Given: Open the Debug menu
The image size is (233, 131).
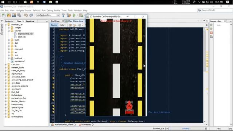Looking at the screenshot, I should pyautogui.click(x=50, y=11).
